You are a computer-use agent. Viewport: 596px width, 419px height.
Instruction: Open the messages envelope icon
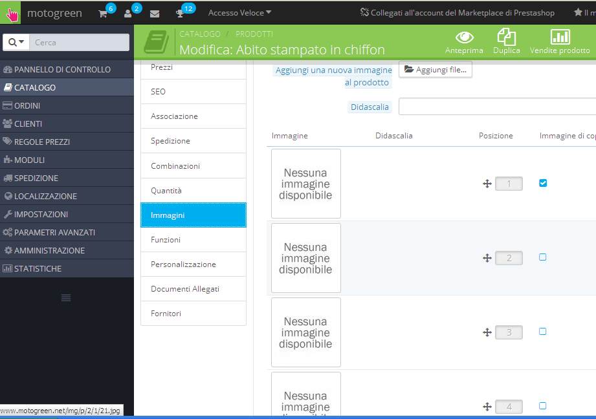pyautogui.click(x=155, y=14)
